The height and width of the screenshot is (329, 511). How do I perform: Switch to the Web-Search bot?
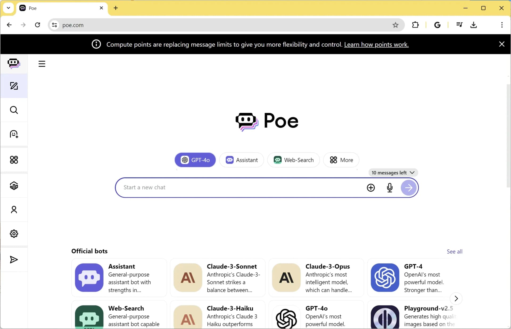tap(294, 160)
